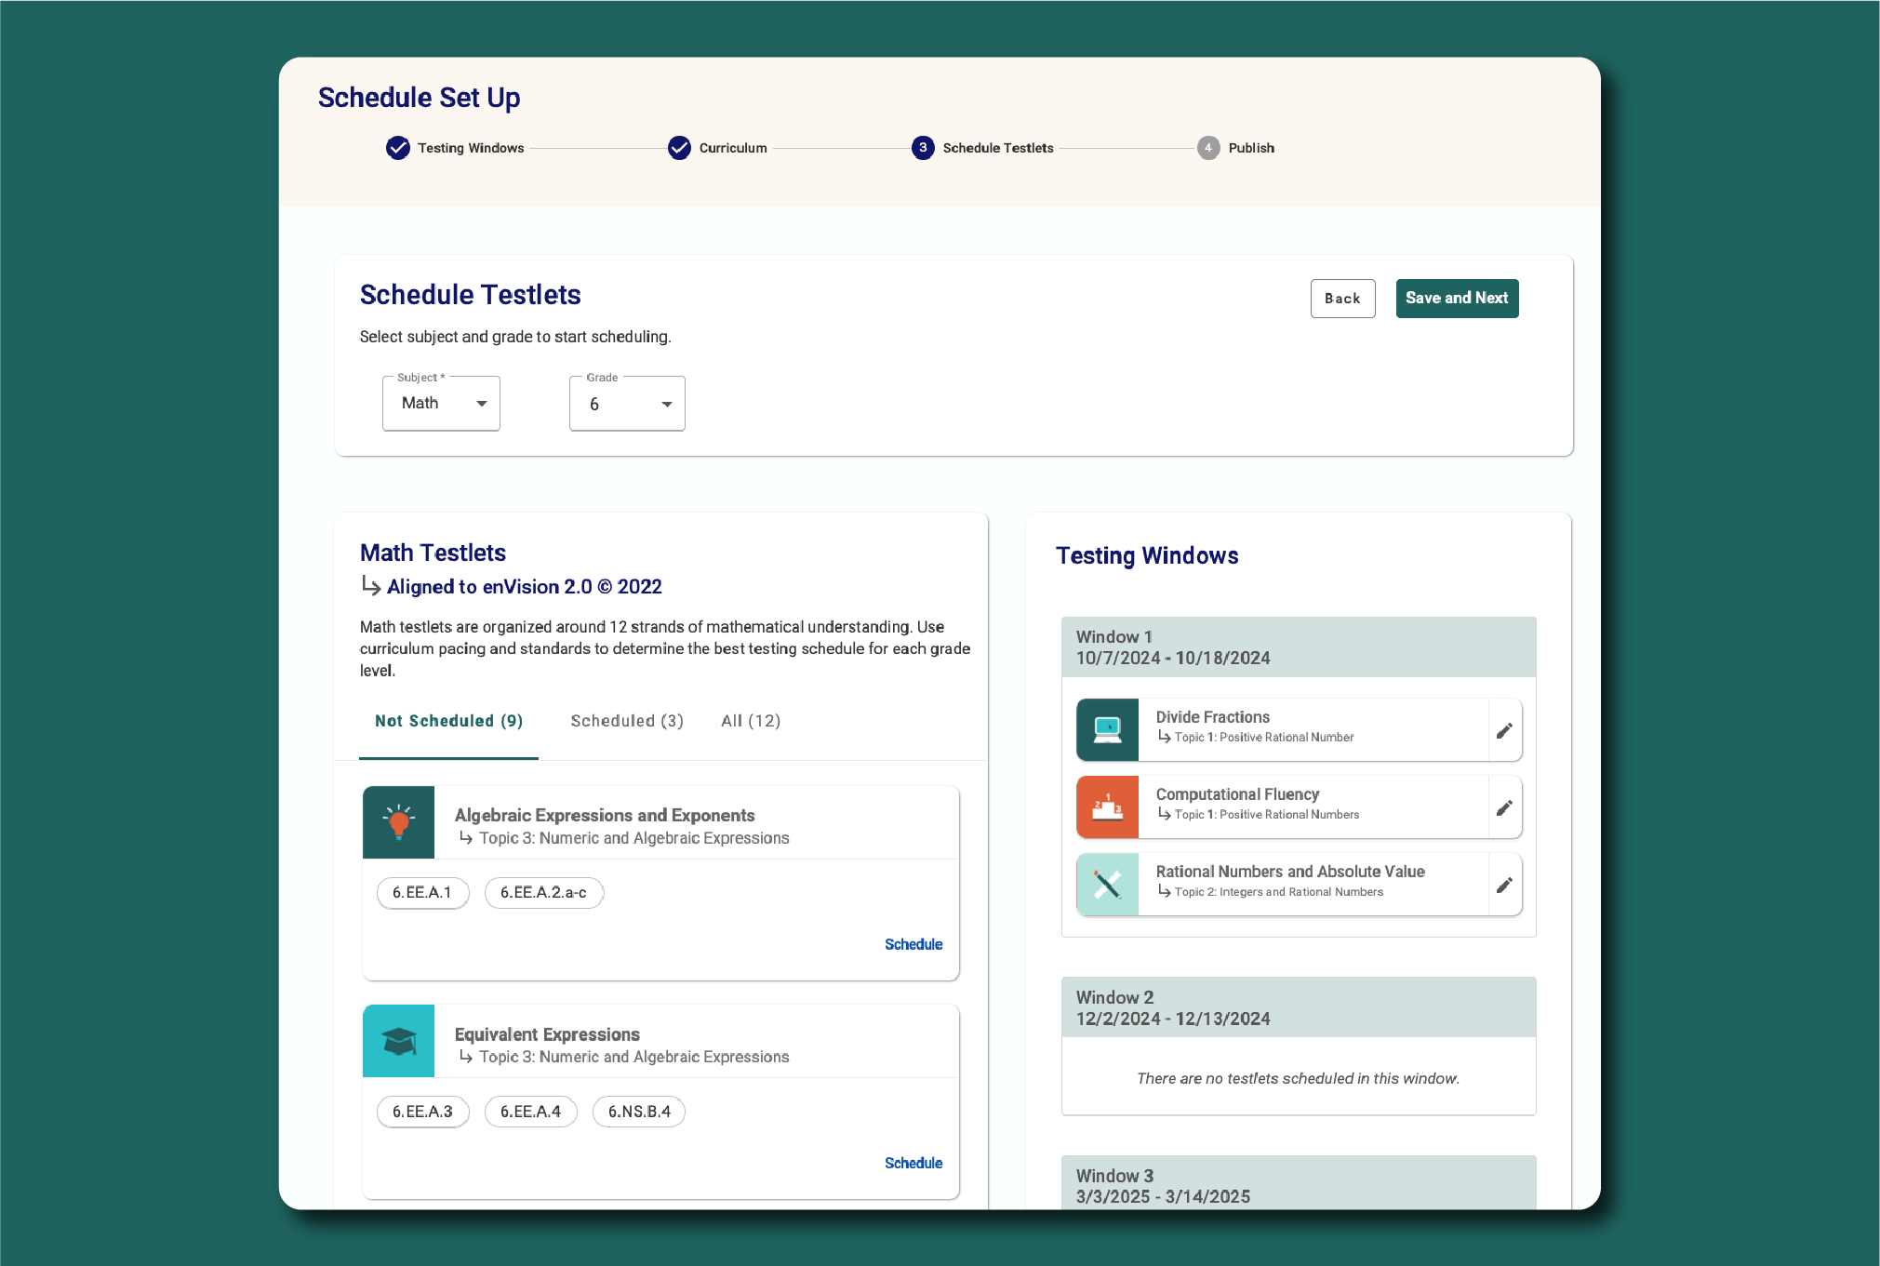
Task: Click the 6.NS.B.4 standard chip
Action: tap(639, 1112)
